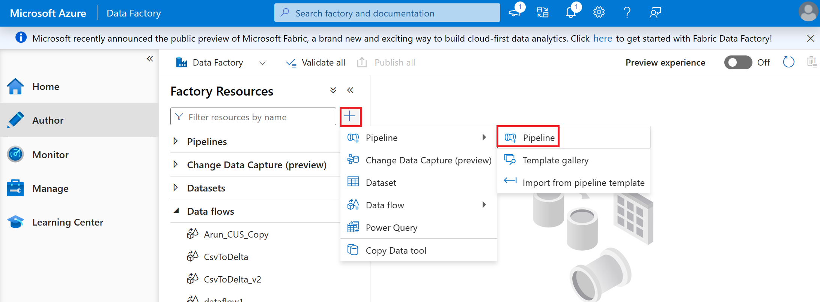Click Publish all
Image resolution: width=820 pixels, height=302 pixels.
pos(386,63)
